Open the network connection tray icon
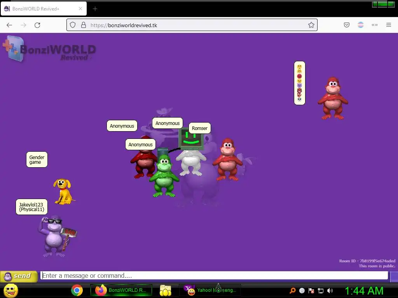 [321, 291]
